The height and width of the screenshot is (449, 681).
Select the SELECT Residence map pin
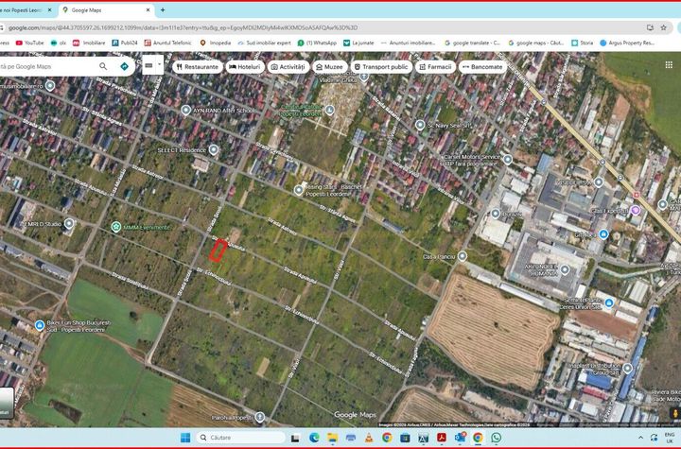[214, 149]
